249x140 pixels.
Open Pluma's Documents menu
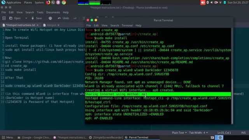pyautogui.click(x=53, y=12)
